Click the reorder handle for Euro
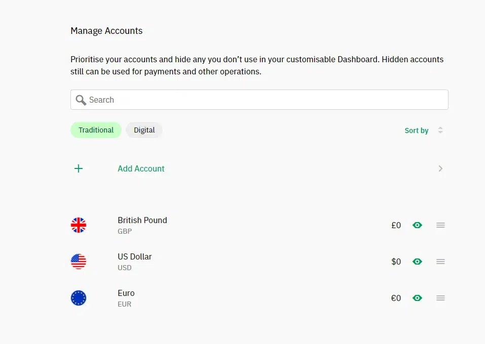This screenshot has width=485, height=344. coord(440,298)
